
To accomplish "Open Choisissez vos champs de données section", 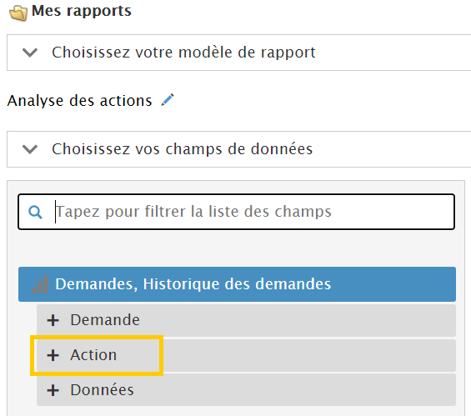I will point(238,149).
